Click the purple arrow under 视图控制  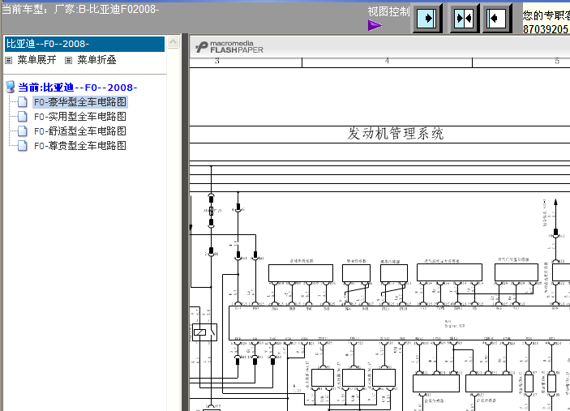[375, 25]
